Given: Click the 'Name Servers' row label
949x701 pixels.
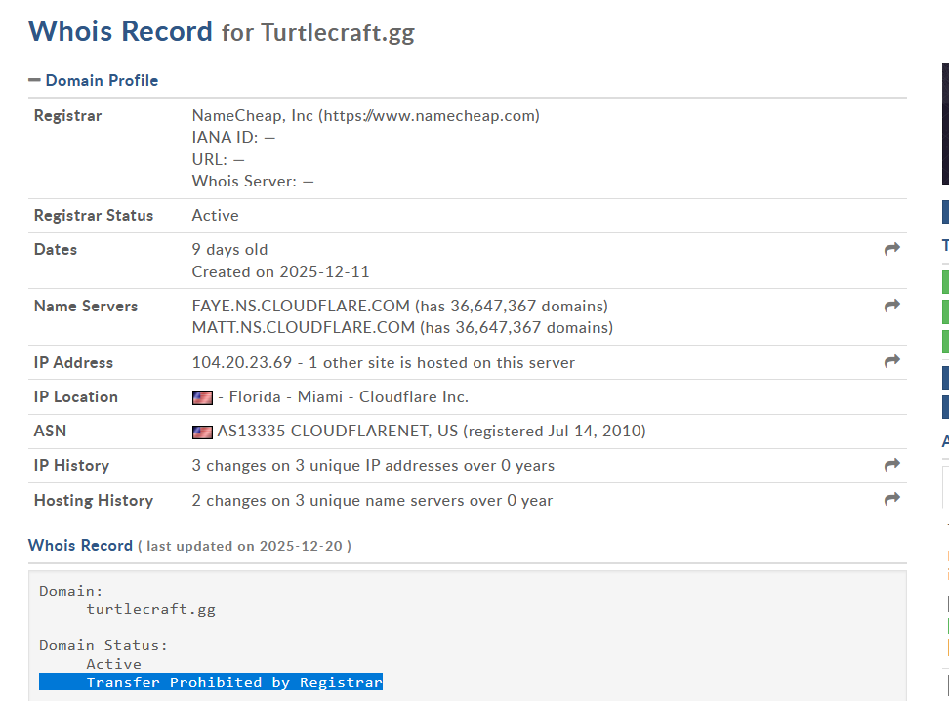Looking at the screenshot, I should pos(86,307).
